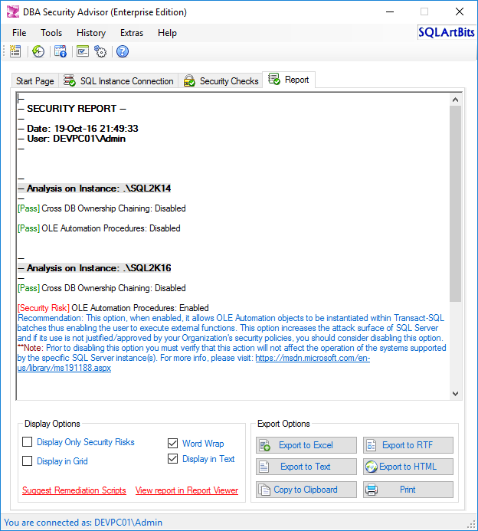Click the report vertical scrollbar thumb
478x531 pixels.
point(455,204)
